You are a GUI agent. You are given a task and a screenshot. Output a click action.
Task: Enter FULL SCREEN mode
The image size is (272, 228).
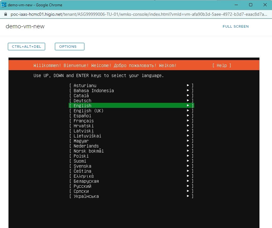[235, 26]
